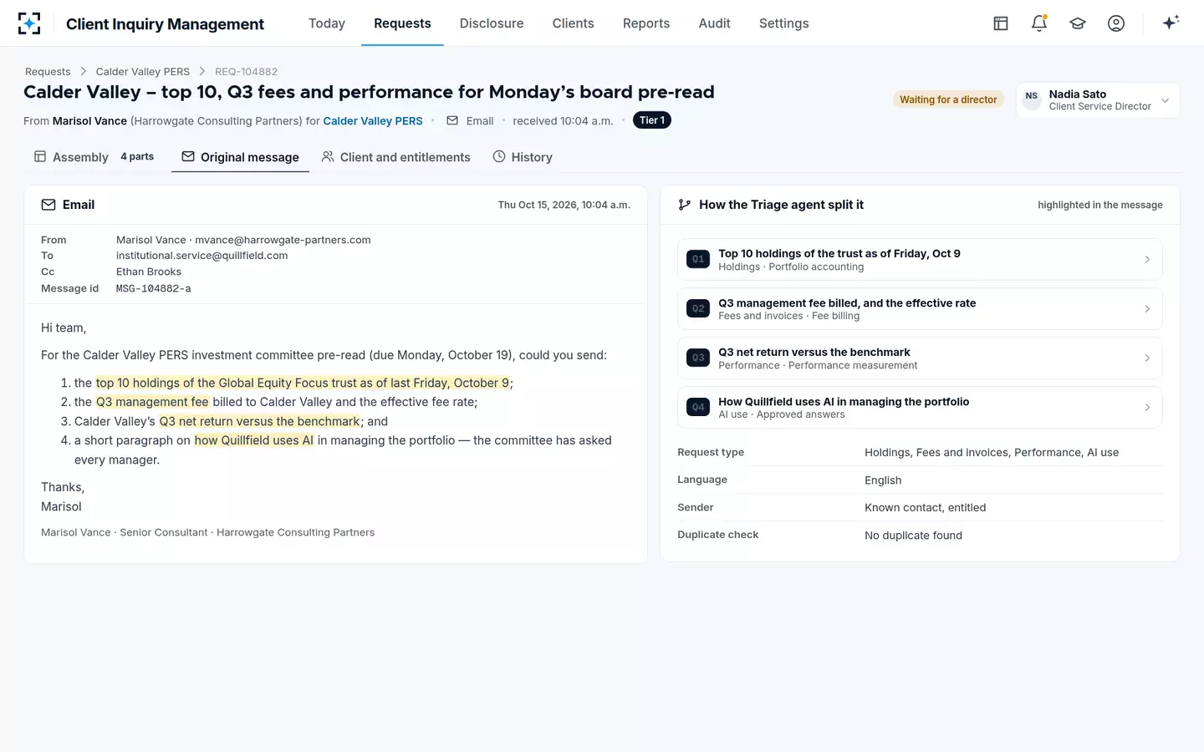
Task: Open the Audit menu
Action: pos(714,23)
